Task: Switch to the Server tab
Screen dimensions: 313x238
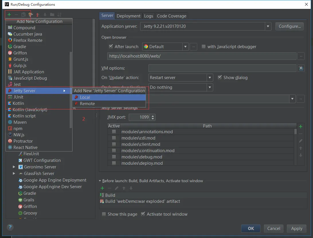Action: coord(107,15)
